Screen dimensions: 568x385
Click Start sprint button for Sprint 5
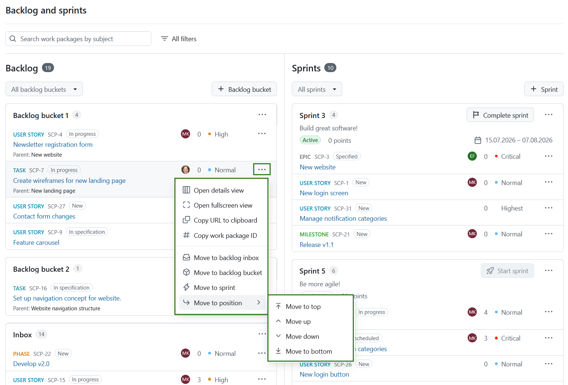(507, 271)
